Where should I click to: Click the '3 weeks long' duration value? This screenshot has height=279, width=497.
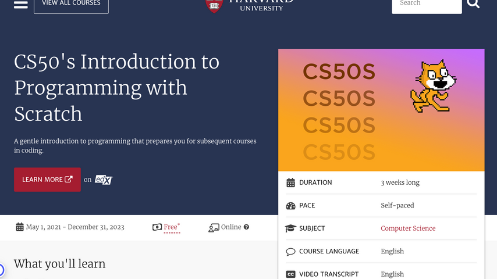pos(400,183)
